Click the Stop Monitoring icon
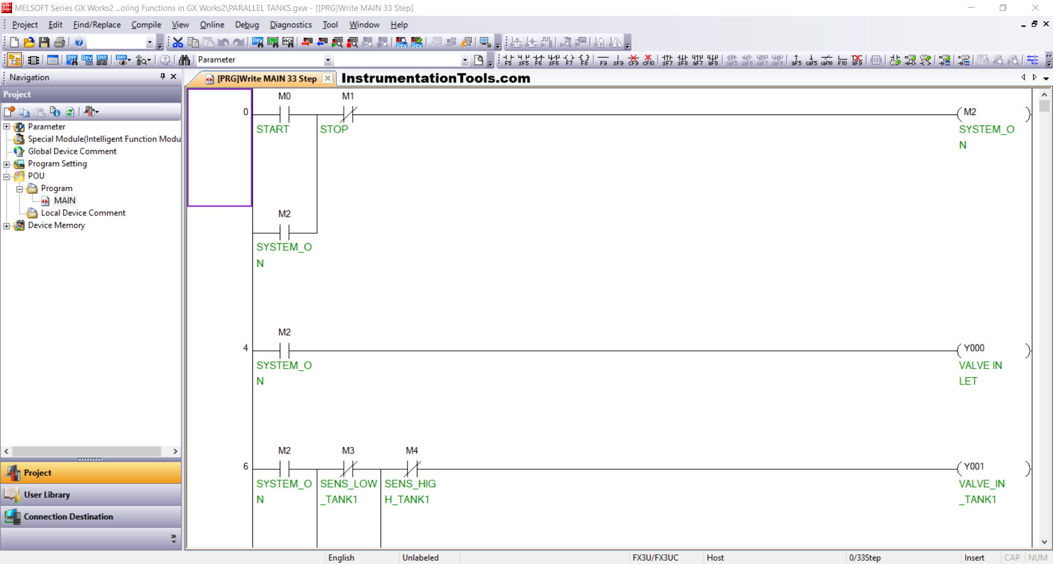Viewport: 1053px width, 564px height. pos(353,42)
